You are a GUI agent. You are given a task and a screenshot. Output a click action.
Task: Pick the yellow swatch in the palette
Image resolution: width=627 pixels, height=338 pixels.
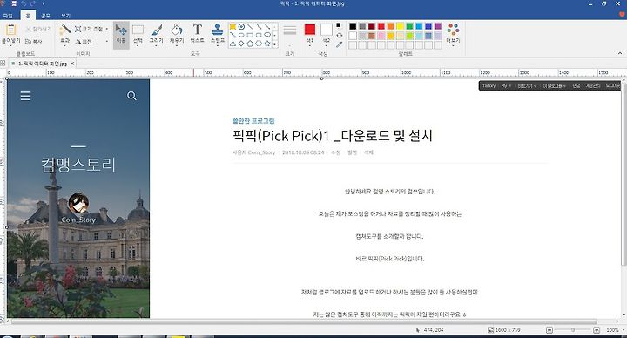(x=400, y=26)
